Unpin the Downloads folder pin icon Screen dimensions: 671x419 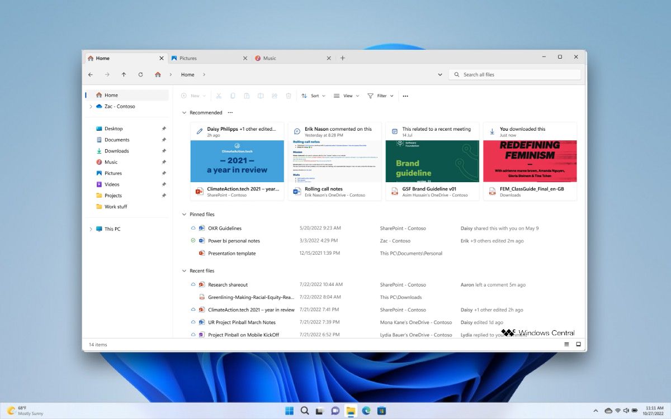pos(164,151)
